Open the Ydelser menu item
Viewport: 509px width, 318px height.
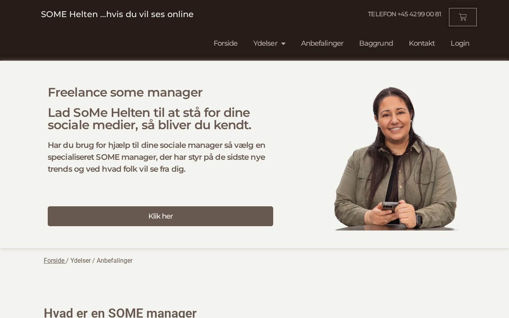click(265, 43)
